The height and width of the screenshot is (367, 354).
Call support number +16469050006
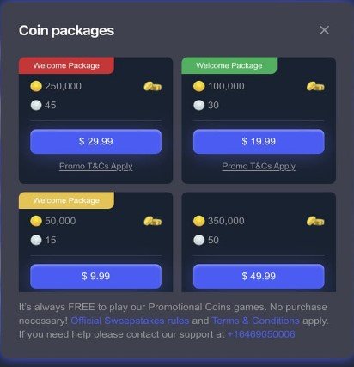click(261, 334)
